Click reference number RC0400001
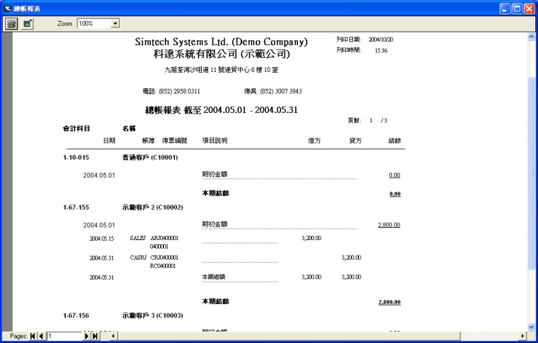 coord(163,266)
